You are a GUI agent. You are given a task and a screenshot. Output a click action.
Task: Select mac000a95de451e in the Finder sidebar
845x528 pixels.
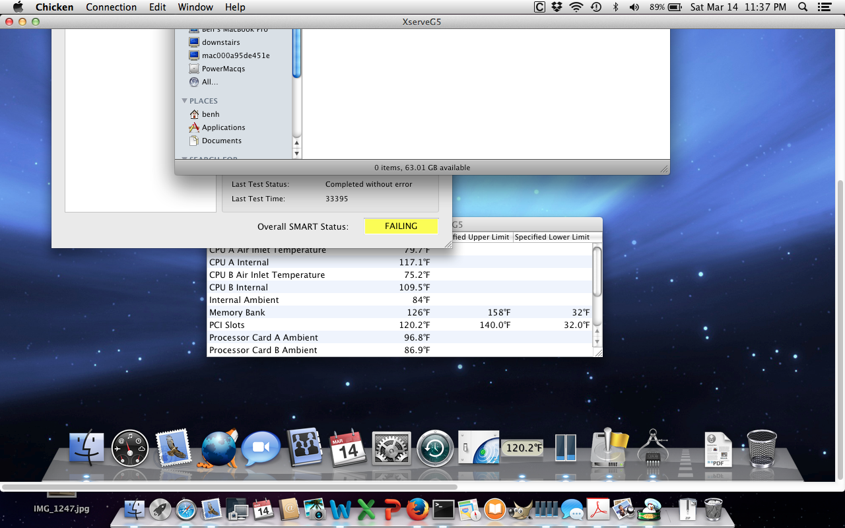(x=235, y=55)
